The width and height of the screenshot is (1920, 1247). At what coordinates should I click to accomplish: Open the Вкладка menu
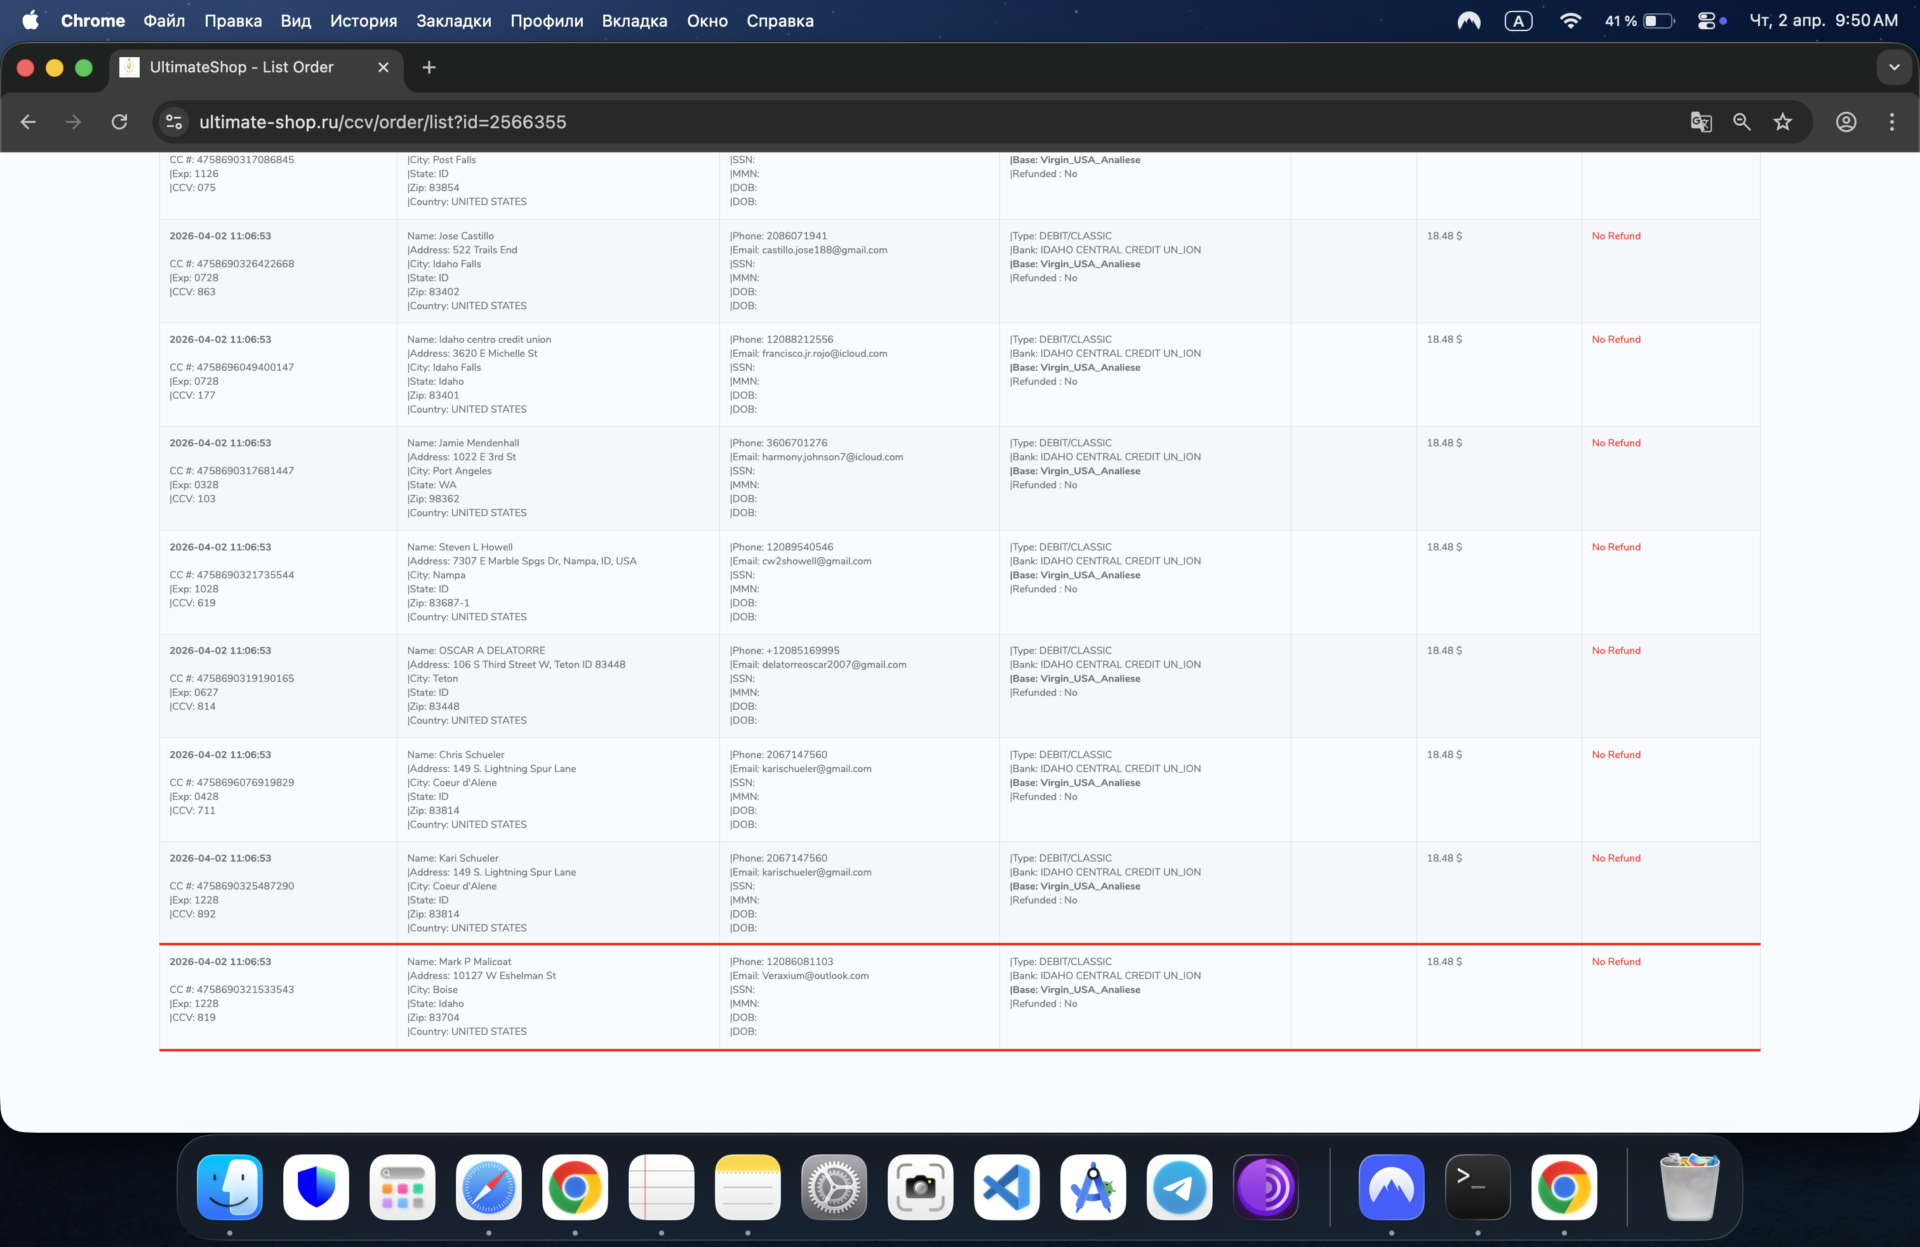pos(635,21)
